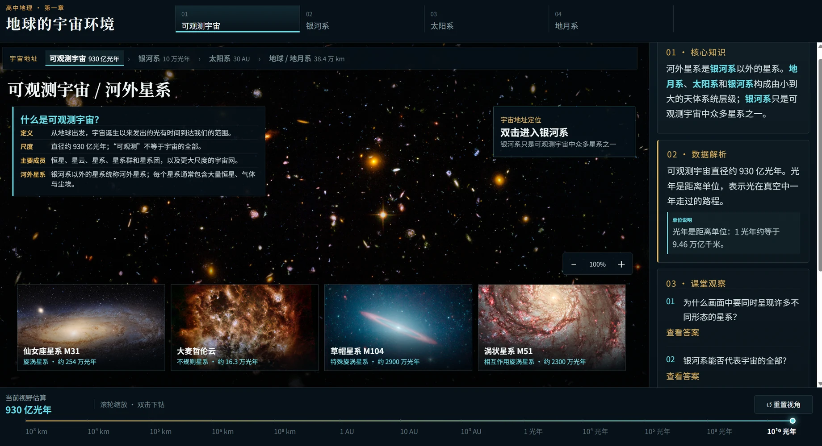The image size is (822, 446).
Task: Open the 01 可观测宇宙 tab
Action: coord(237,20)
